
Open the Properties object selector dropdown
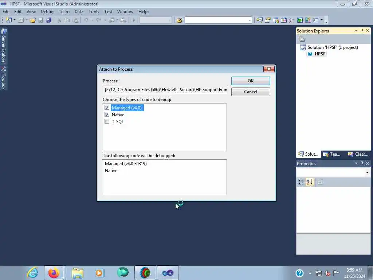pyautogui.click(x=367, y=172)
